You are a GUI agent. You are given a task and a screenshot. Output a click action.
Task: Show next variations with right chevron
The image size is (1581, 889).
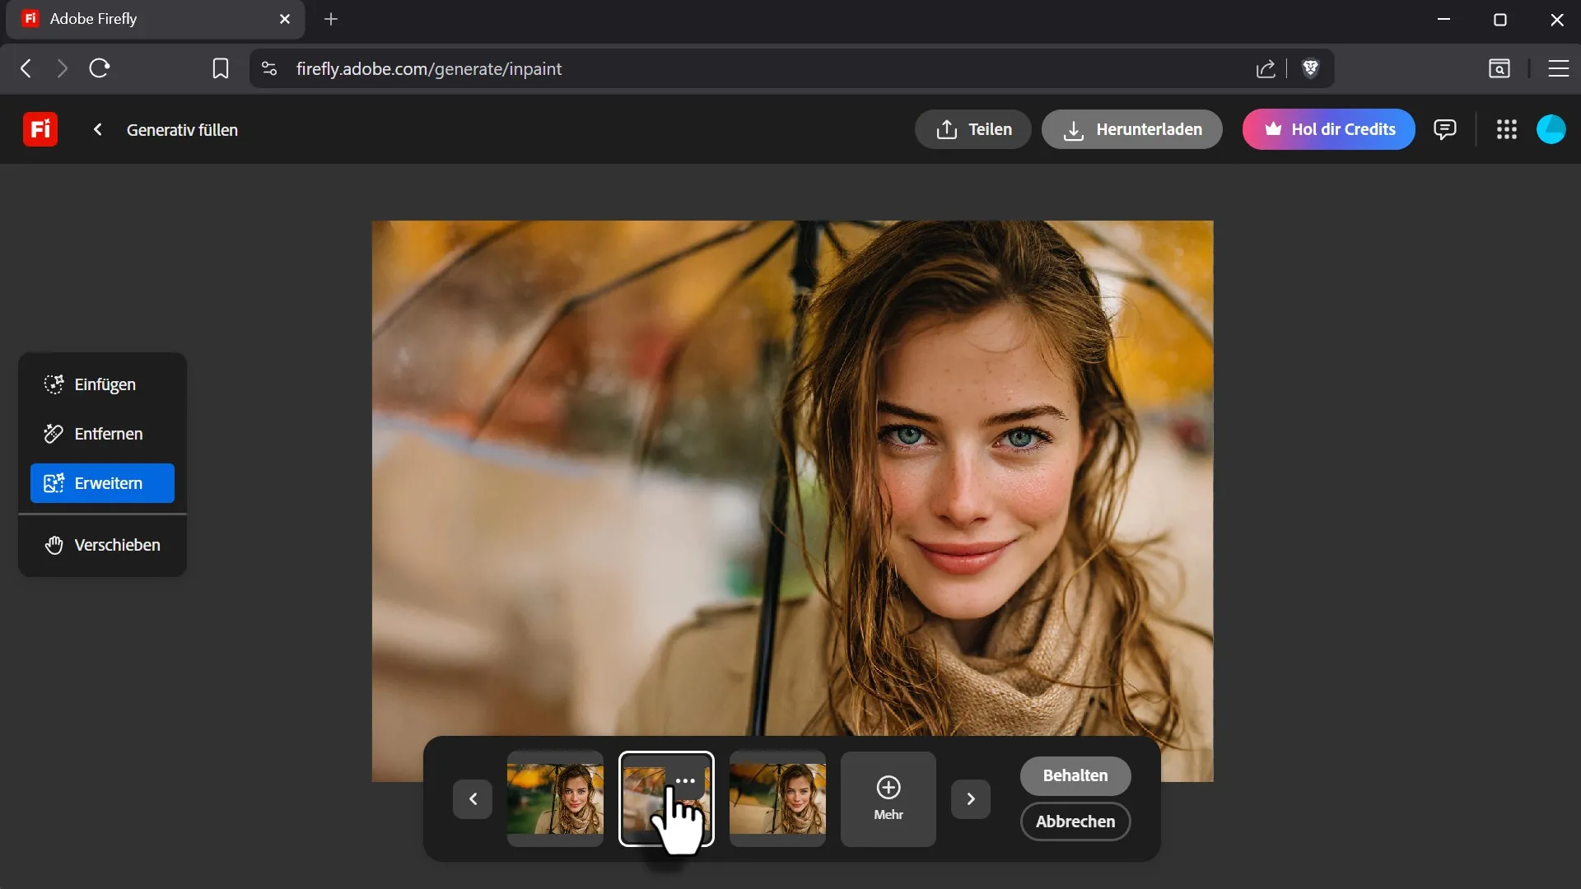(970, 798)
